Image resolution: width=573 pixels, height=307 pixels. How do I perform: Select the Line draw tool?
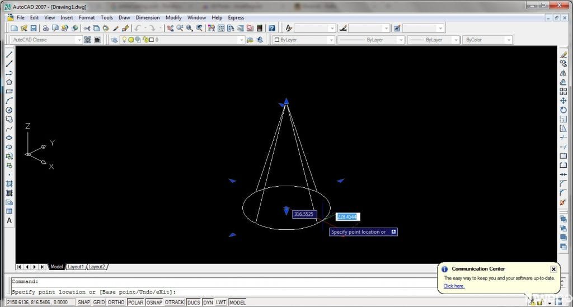(x=9, y=55)
